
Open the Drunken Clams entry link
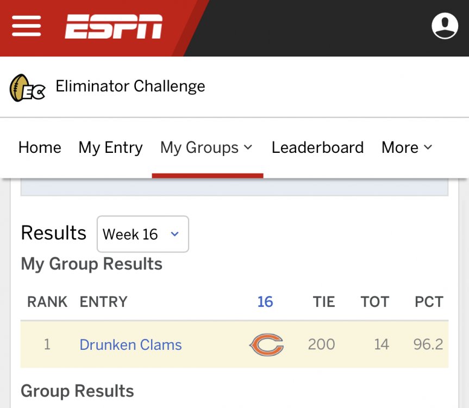pos(130,345)
